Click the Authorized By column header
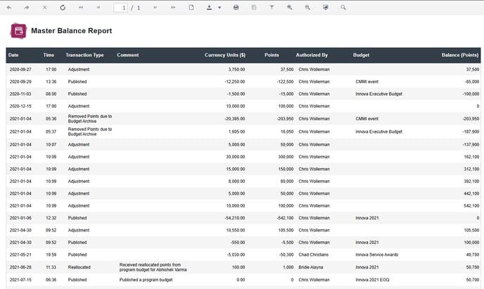The image size is (484, 289). coord(312,55)
